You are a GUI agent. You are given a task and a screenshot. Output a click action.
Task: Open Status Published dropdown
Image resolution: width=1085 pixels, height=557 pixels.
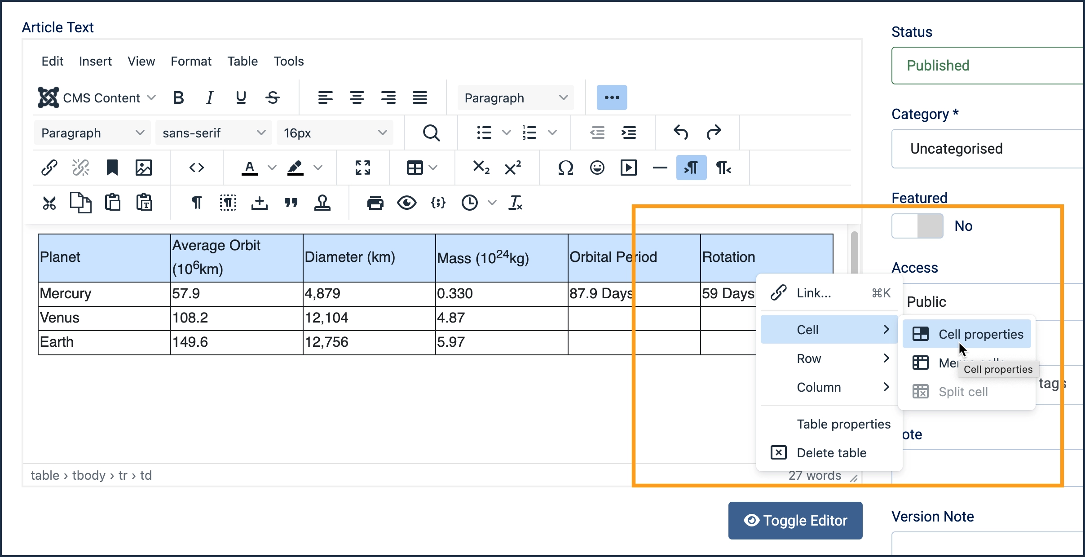pyautogui.click(x=988, y=66)
